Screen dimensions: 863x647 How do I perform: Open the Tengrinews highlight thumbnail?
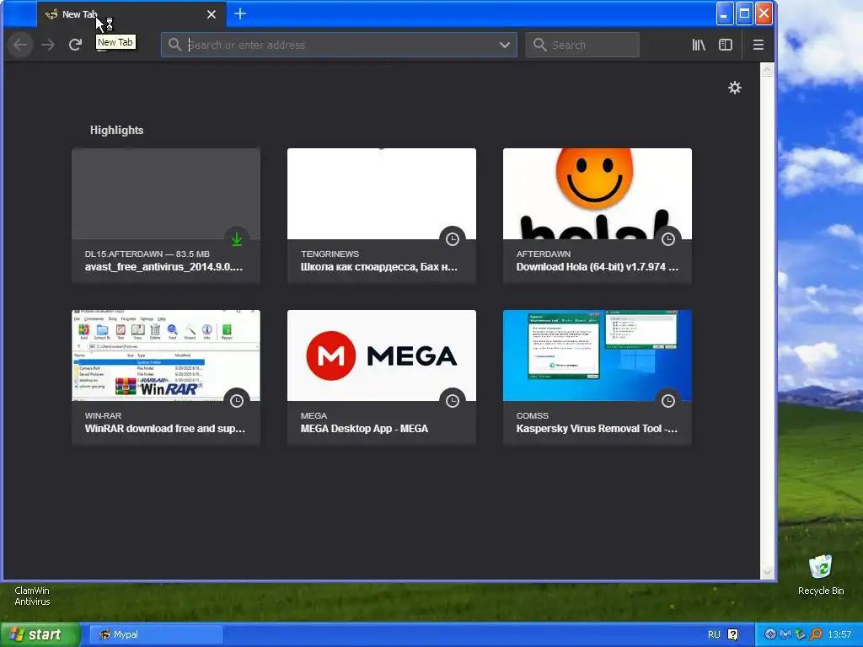pos(382,194)
